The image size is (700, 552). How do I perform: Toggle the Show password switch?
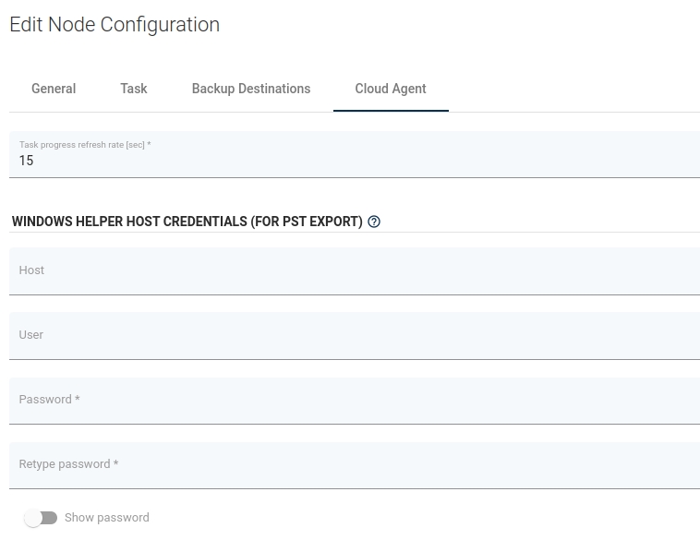click(41, 518)
